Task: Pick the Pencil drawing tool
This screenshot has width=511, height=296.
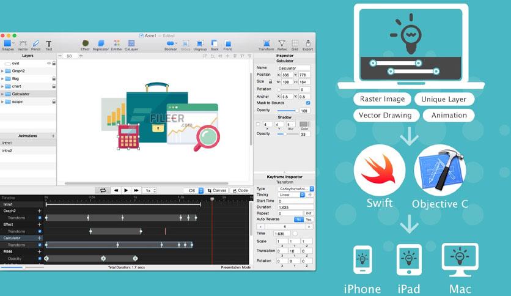Action: [36, 45]
